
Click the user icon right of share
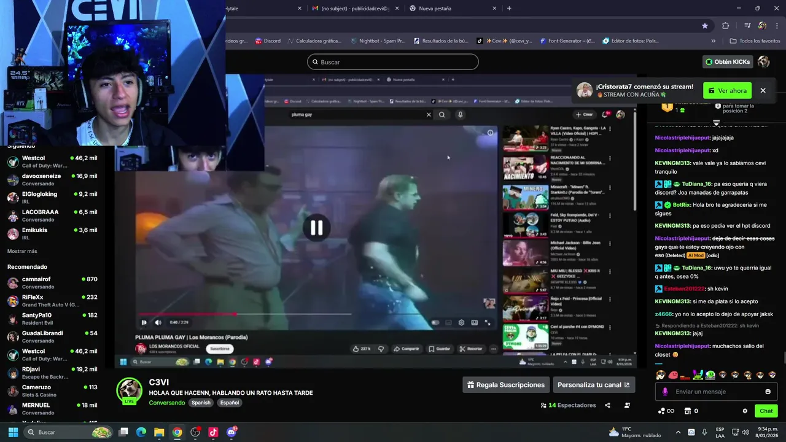click(x=627, y=405)
